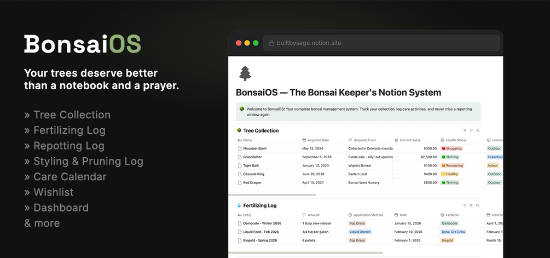Image resolution: width=550 pixels, height=258 pixels.
Task: Click the Indoor location tag
Action: click(493, 165)
